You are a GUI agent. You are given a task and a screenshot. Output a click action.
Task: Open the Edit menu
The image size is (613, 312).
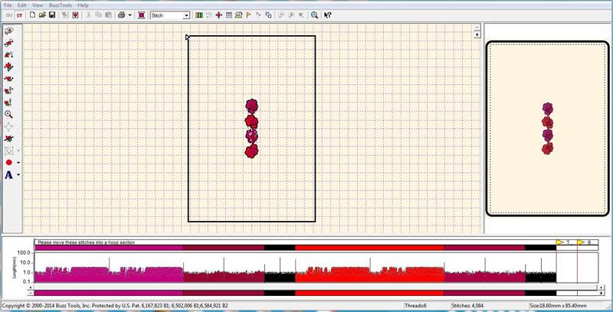point(22,5)
